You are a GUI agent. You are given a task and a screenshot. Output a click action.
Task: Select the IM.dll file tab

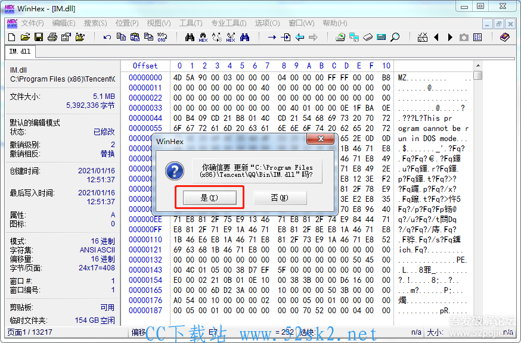20,51
